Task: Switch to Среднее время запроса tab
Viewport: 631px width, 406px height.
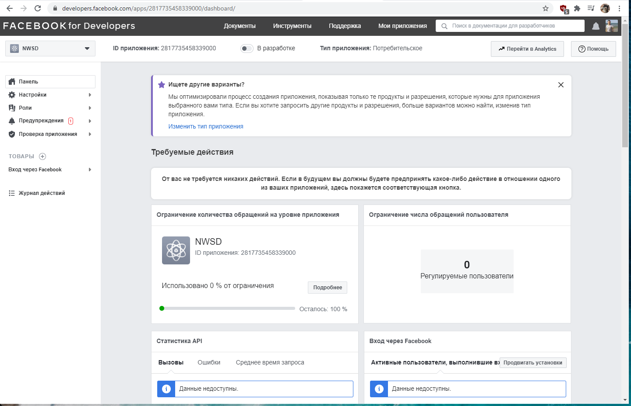Action: [x=270, y=363]
